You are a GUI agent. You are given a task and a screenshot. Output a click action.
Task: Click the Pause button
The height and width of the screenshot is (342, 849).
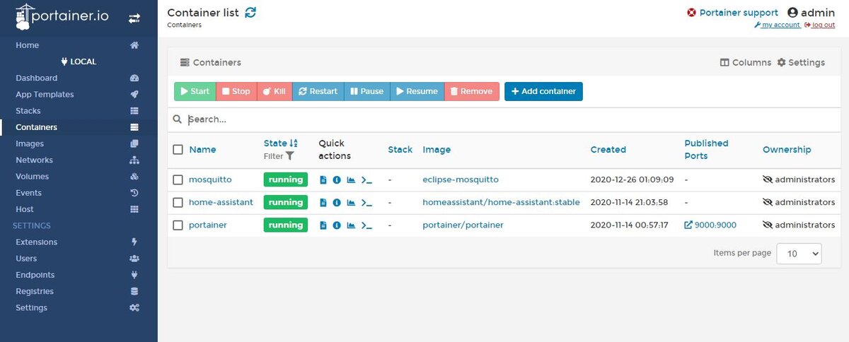(366, 92)
